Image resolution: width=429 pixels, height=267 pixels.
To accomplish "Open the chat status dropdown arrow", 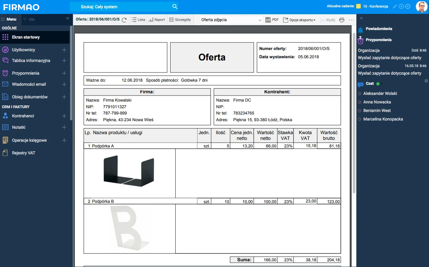I will pos(382,84).
